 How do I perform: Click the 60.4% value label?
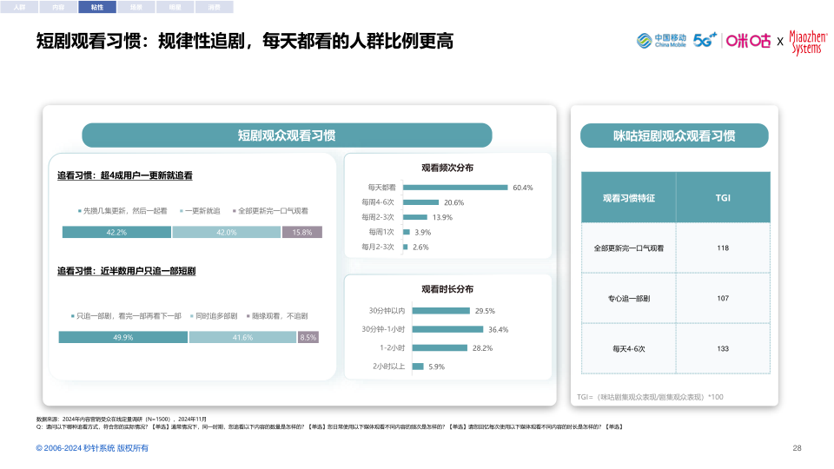pyautogui.click(x=523, y=188)
